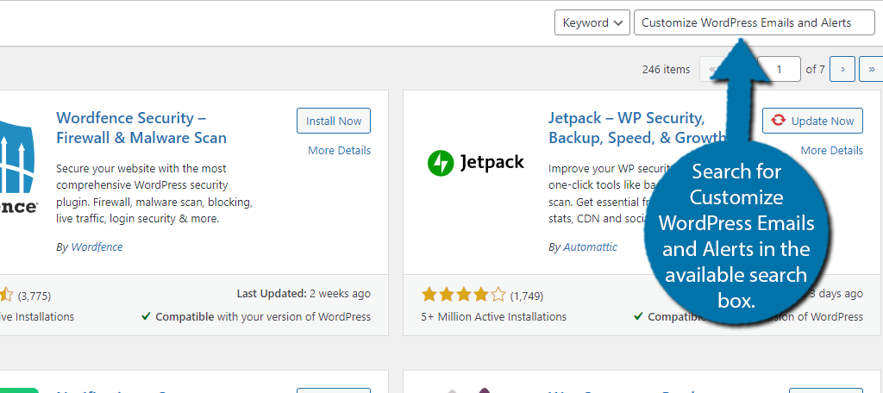This screenshot has height=393, width=883.
Task: Click the red refresh icon in Update Now
Action: coord(779,122)
